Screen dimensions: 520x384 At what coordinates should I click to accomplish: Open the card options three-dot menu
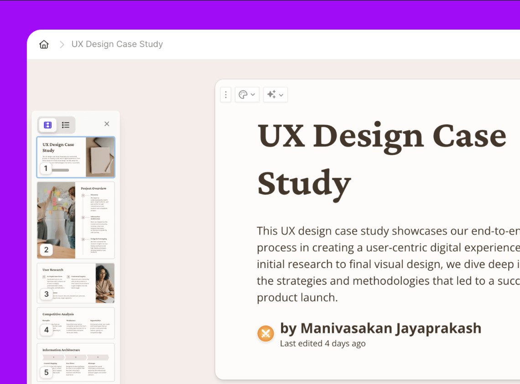click(225, 95)
